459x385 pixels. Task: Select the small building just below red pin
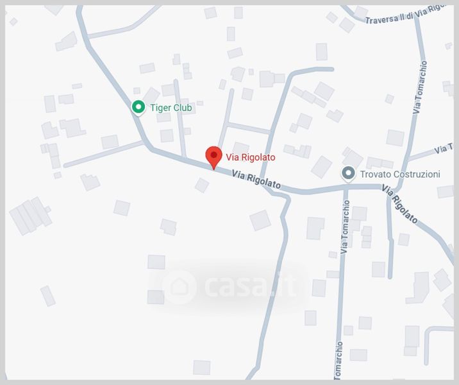tap(202, 185)
